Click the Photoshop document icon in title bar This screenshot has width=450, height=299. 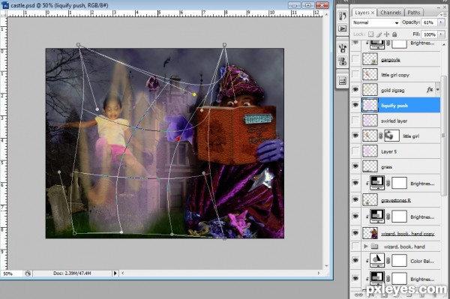click(5, 5)
